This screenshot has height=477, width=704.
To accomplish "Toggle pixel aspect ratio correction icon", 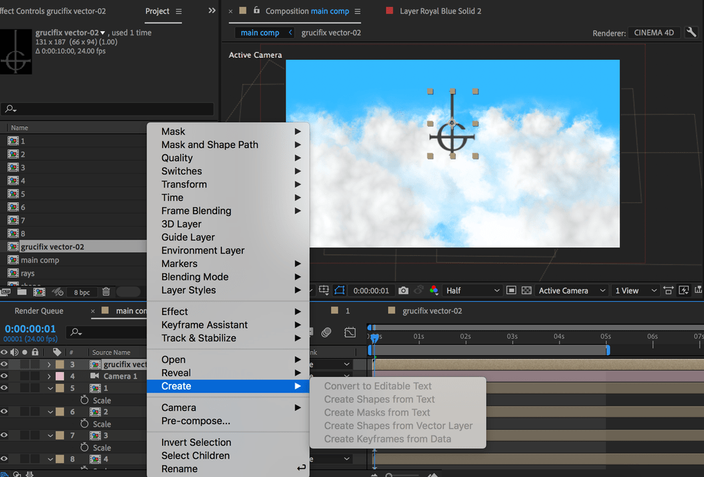I will click(668, 290).
